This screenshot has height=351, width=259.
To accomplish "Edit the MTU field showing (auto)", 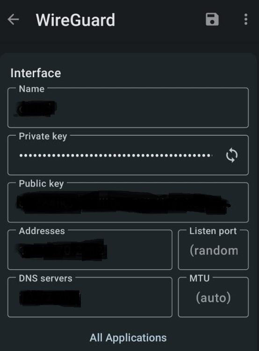I will pyautogui.click(x=213, y=297).
